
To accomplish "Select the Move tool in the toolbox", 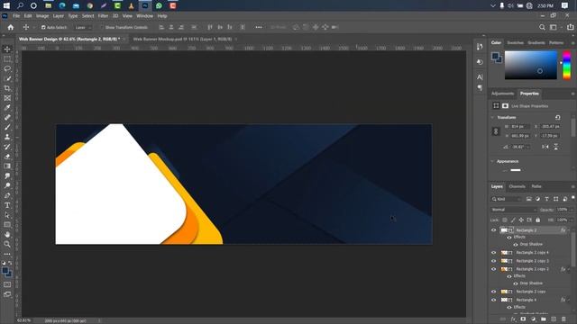I will pyautogui.click(x=7, y=49).
